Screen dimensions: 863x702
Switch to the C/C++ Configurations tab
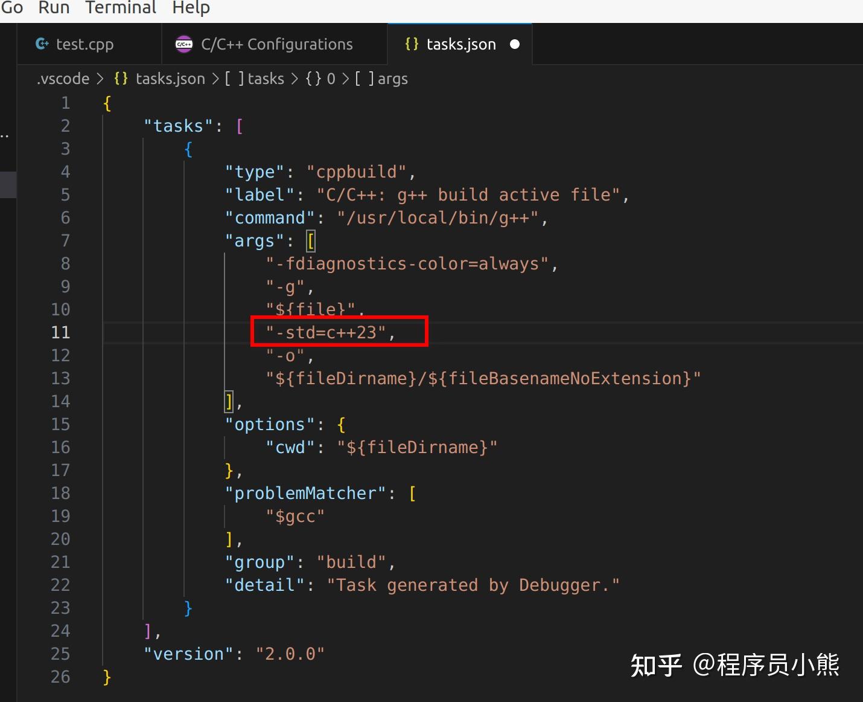tap(278, 43)
